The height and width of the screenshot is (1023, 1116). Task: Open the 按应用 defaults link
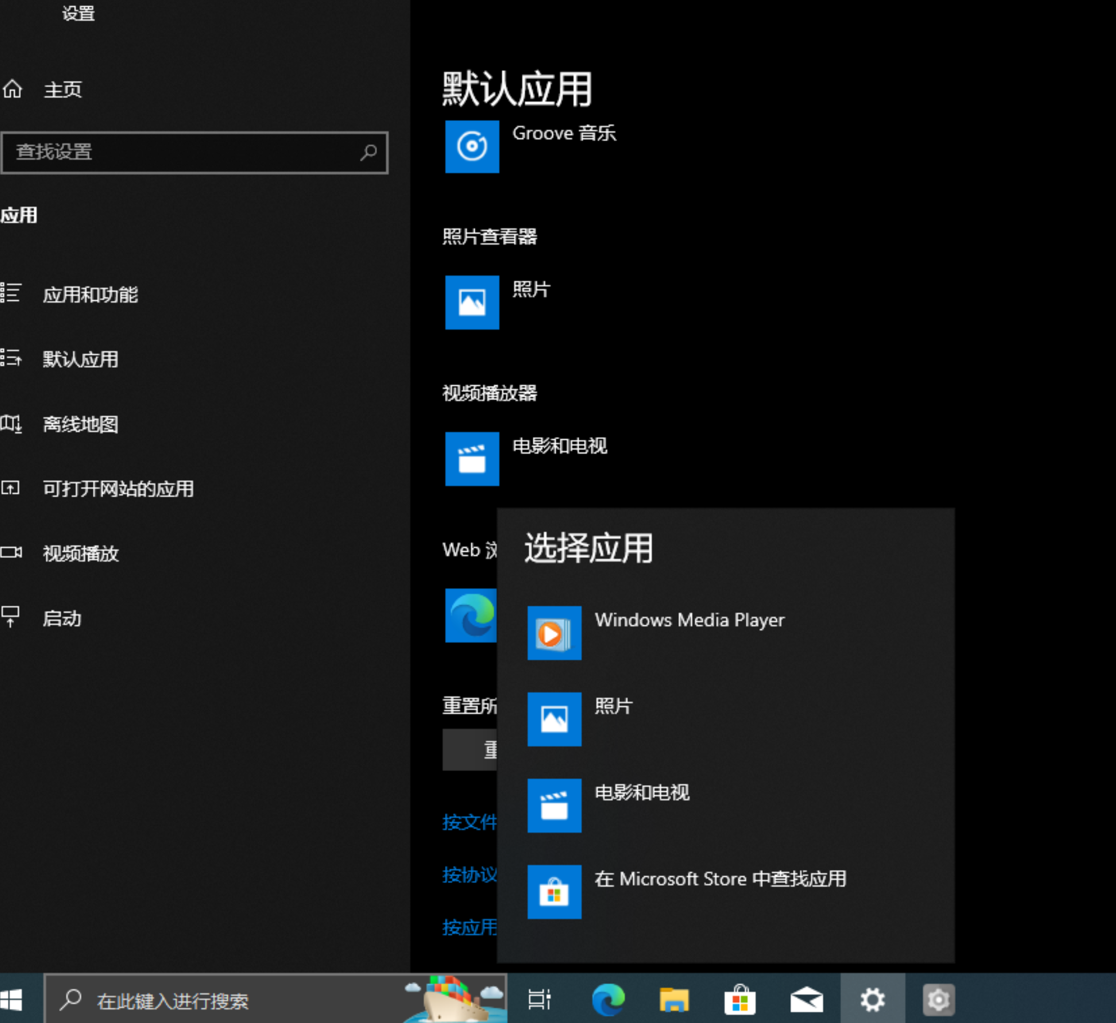tap(470, 927)
